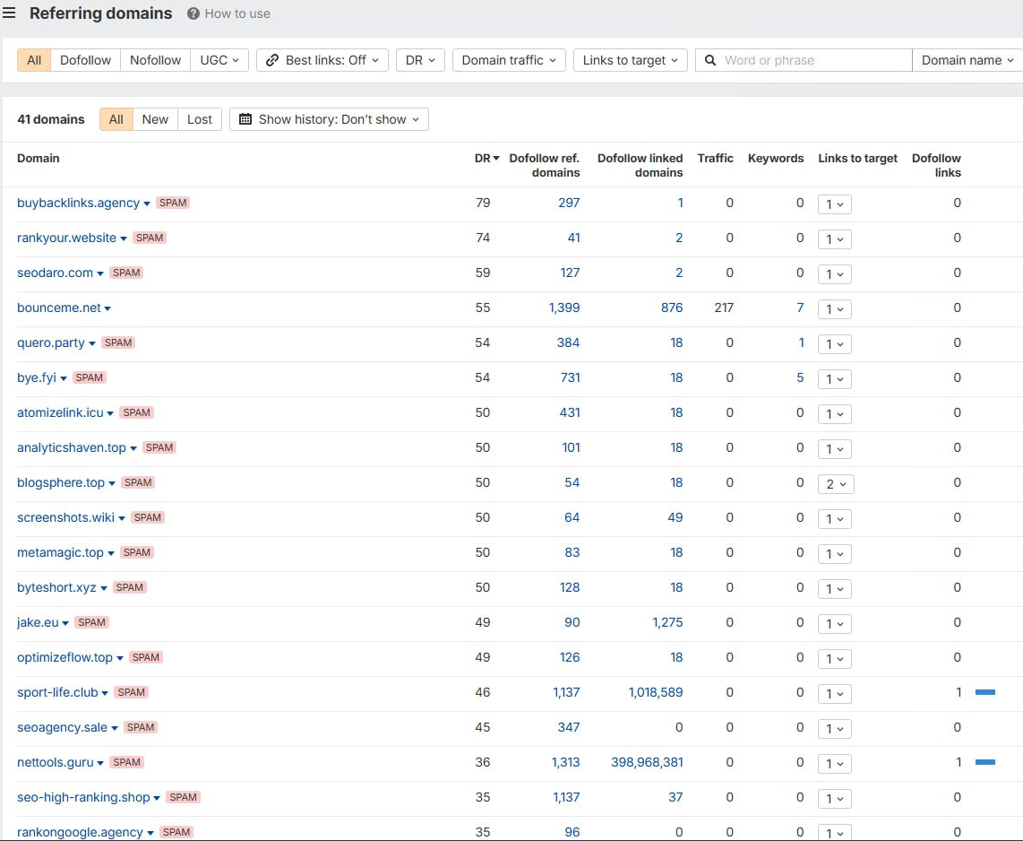The image size is (1023, 841).
Task: Open dropdown caret next to bye.fyi
Action: click(x=64, y=378)
